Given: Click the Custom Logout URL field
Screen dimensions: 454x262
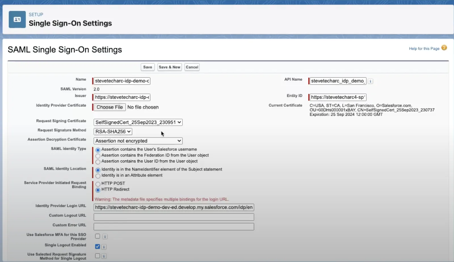Looking at the screenshot, I should tap(174, 217).
